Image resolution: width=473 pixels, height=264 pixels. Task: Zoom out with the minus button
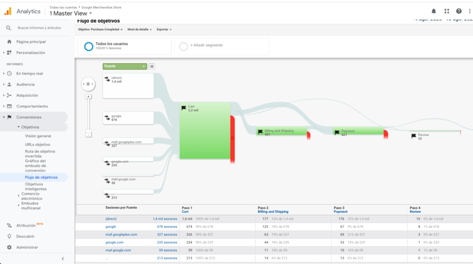[x=88, y=135]
